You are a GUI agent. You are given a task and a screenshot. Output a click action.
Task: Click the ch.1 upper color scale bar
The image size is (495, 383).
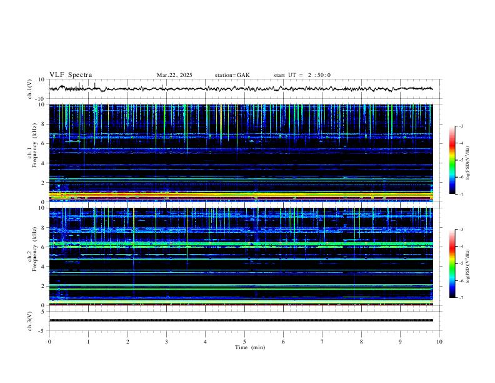tap(452, 160)
